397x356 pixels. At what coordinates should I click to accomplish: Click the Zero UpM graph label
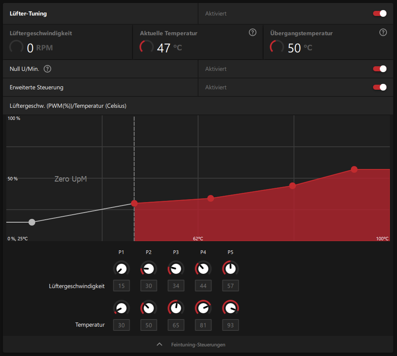[71, 179]
